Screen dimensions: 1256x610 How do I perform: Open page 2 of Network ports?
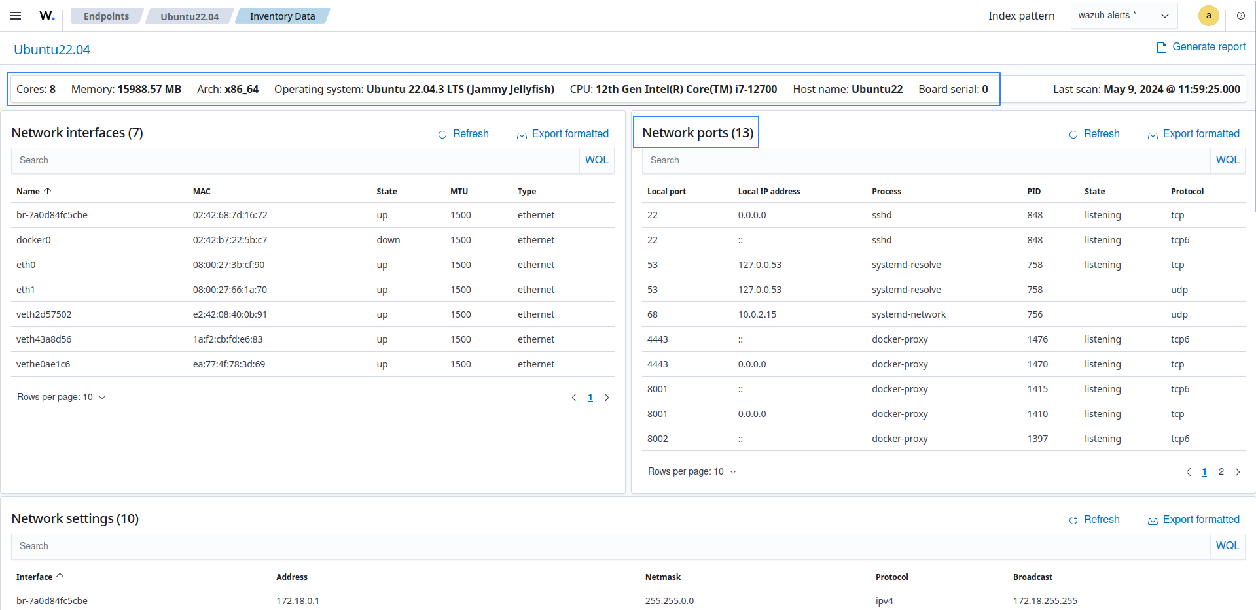tap(1221, 472)
